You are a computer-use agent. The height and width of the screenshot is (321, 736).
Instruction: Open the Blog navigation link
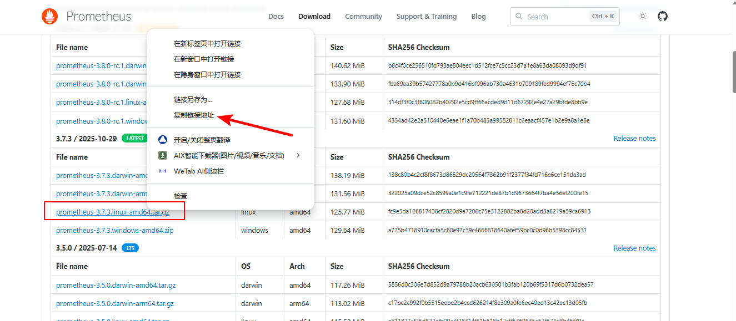pos(479,17)
